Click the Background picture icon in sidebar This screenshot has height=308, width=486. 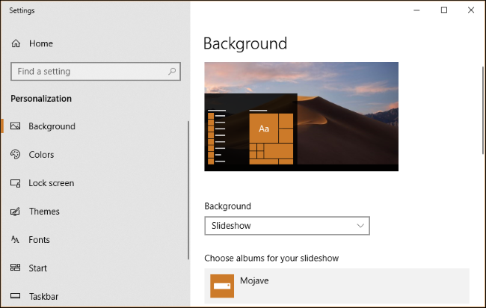click(x=16, y=126)
